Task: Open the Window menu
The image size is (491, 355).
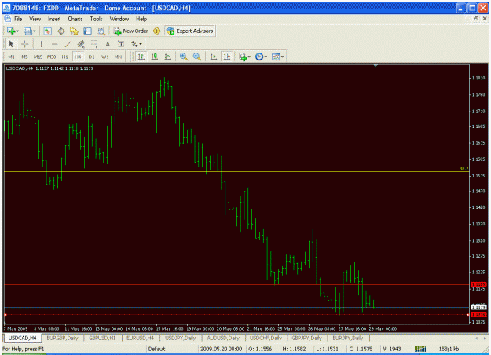Action: 119,19
